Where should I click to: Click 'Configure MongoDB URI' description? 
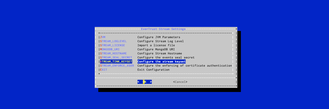pyautogui.click(x=156, y=49)
